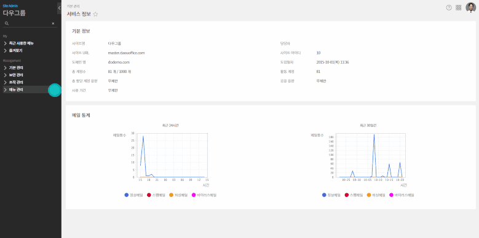
Task: Select the master.daouoffice.com site URL text
Action: pyautogui.click(x=126, y=53)
